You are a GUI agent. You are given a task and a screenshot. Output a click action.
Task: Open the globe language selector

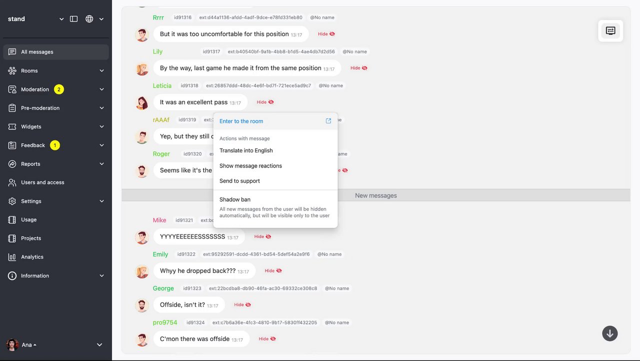pos(94,19)
